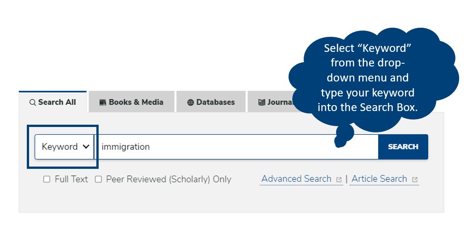Viewport: 475px width, 233px height.
Task: Click the search box containing immigration
Action: click(236, 147)
